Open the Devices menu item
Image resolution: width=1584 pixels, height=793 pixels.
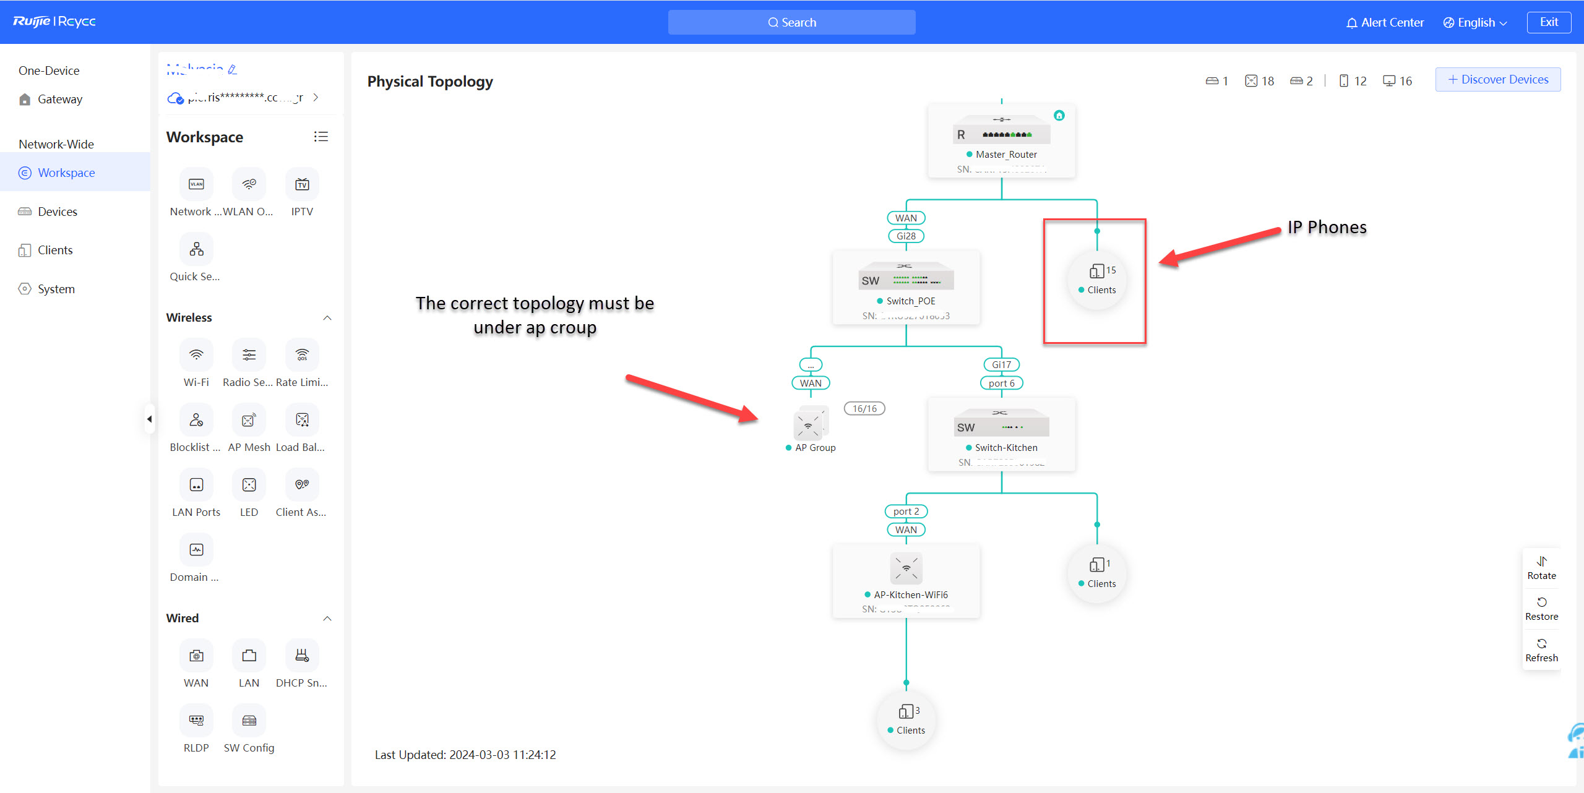point(57,212)
